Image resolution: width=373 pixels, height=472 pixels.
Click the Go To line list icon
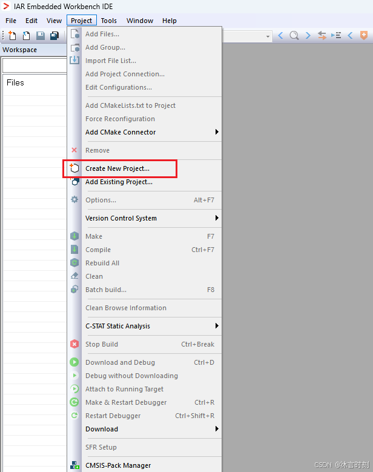pyautogui.click(x=336, y=36)
